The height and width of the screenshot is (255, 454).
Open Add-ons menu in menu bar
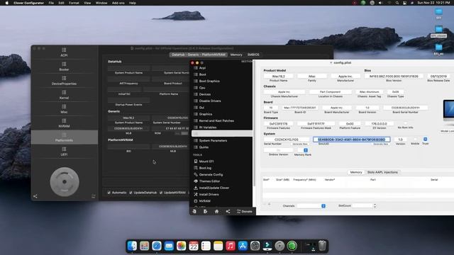(x=118, y=3)
